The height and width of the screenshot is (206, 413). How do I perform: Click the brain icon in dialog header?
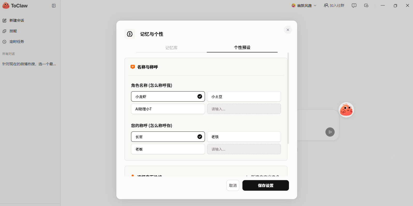[x=130, y=34]
